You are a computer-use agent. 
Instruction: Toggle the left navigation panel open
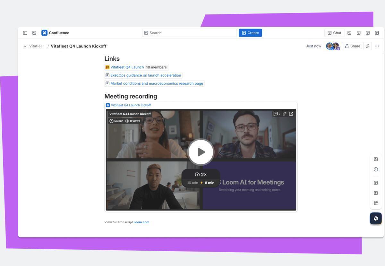pos(25,32)
